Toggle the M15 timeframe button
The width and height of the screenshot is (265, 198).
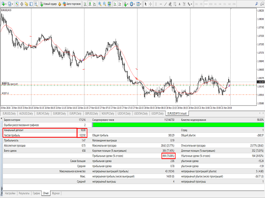[206, 4]
